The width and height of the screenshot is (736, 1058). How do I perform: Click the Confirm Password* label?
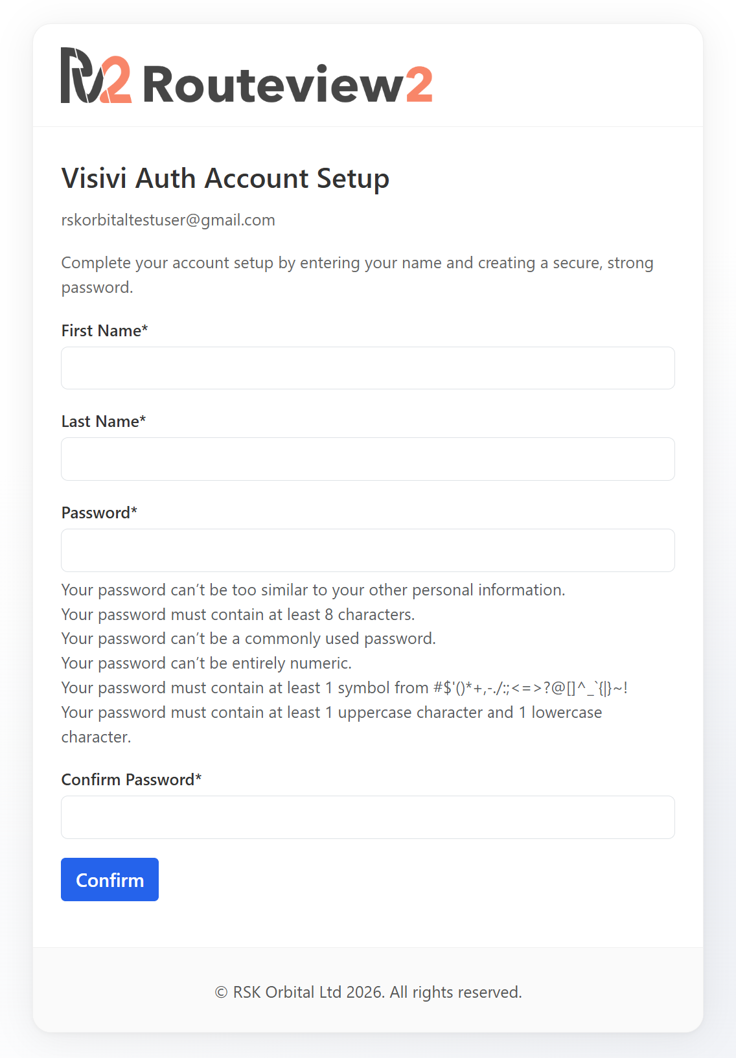click(132, 779)
